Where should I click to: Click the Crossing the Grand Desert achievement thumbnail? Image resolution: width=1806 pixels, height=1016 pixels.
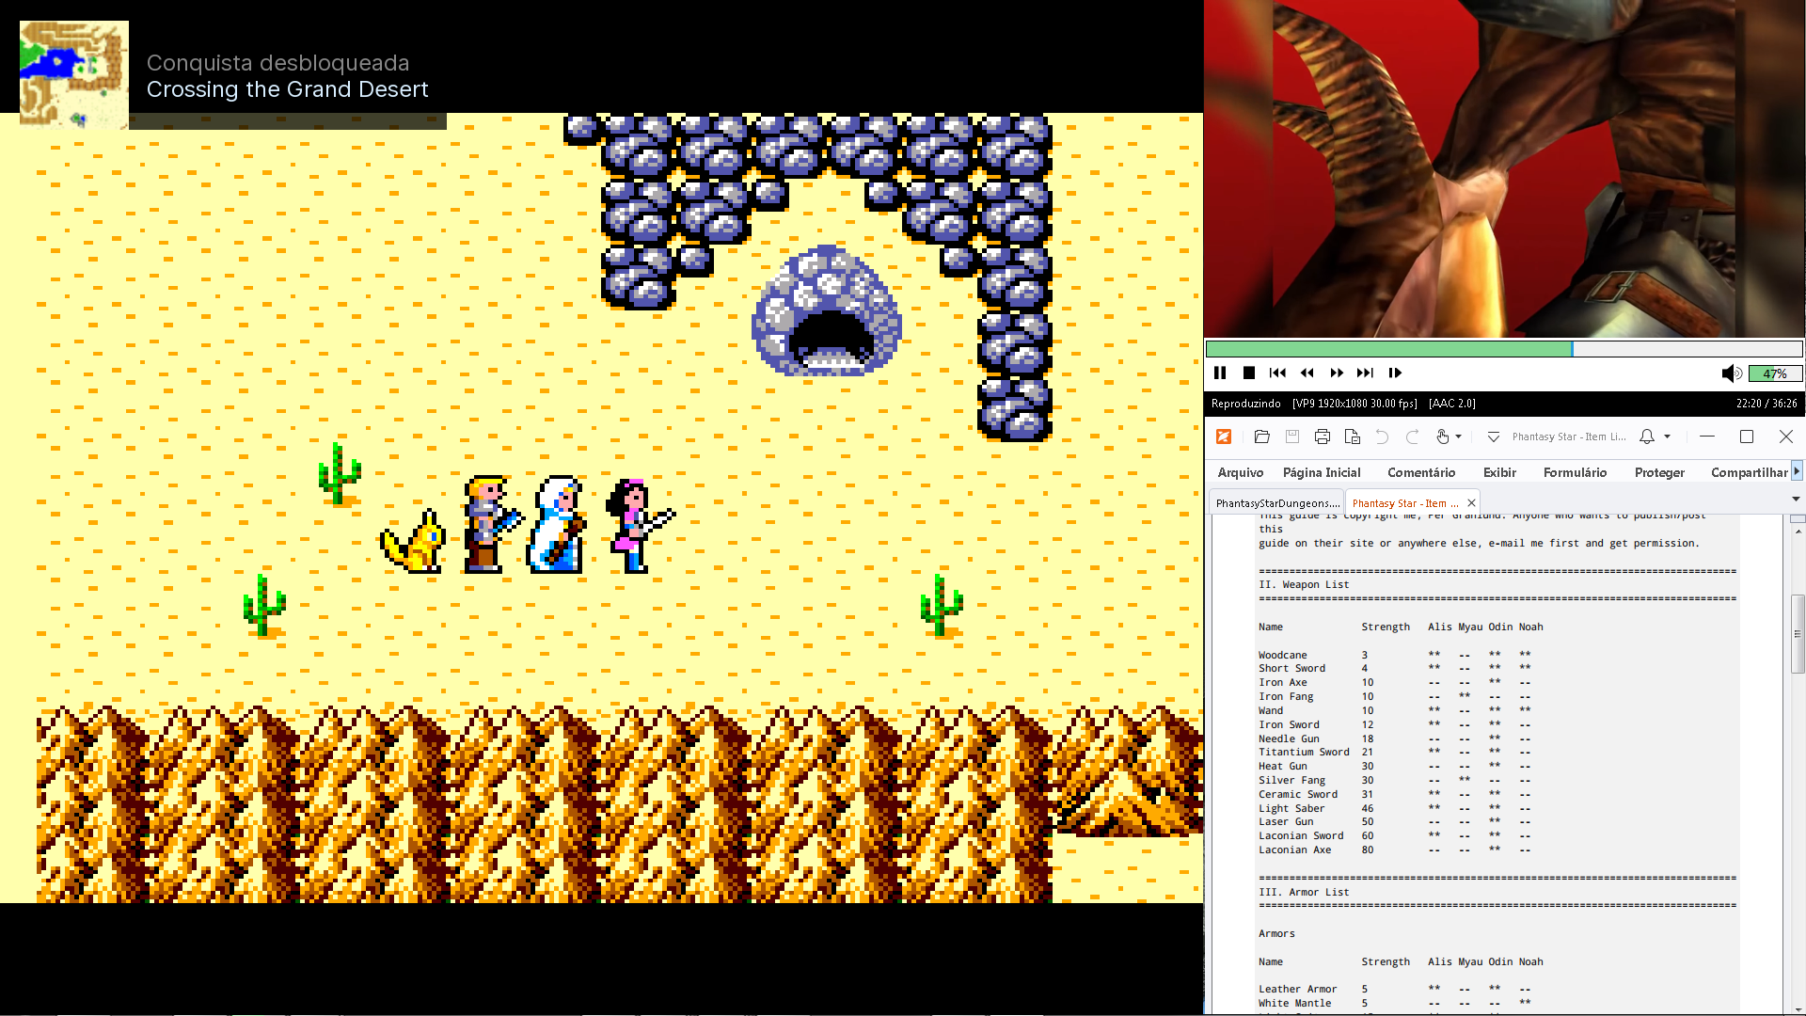pos(74,74)
